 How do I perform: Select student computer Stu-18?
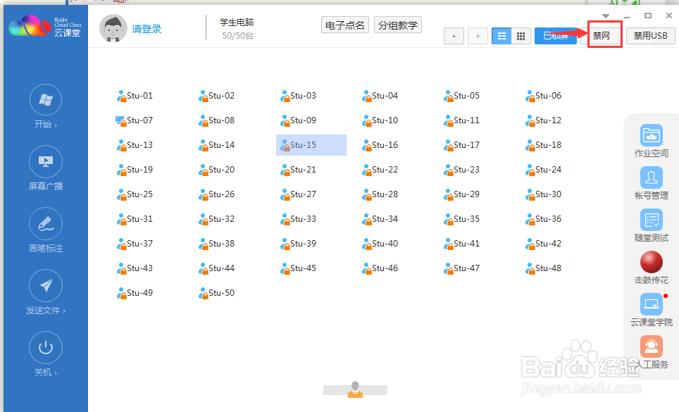pos(543,145)
